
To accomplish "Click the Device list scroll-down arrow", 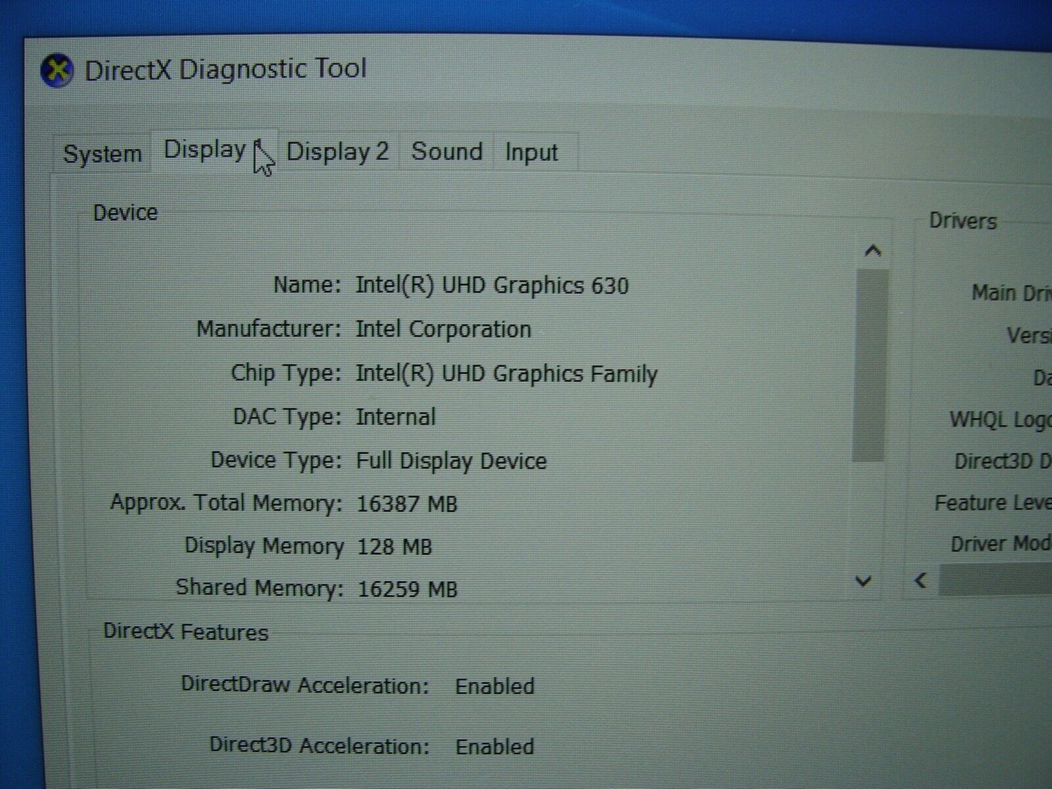I will [x=863, y=581].
